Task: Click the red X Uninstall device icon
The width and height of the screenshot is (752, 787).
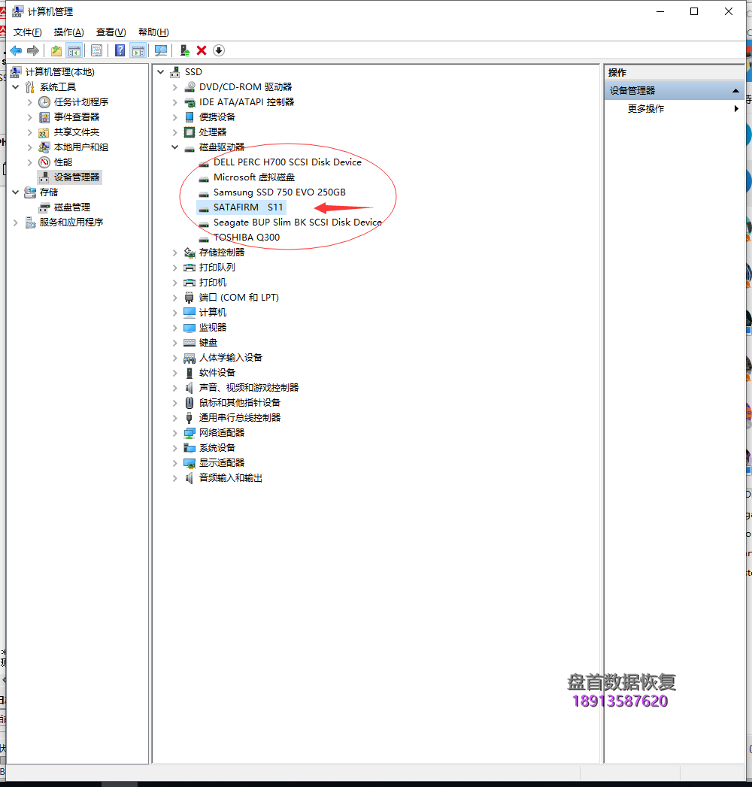Action: pos(202,50)
